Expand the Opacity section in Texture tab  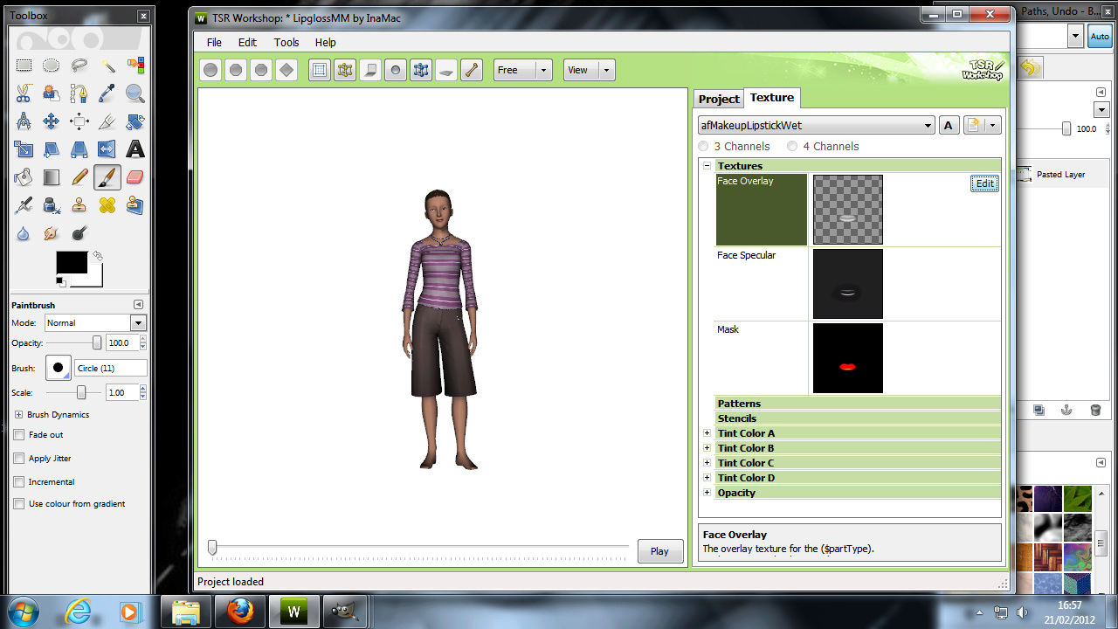[707, 493]
